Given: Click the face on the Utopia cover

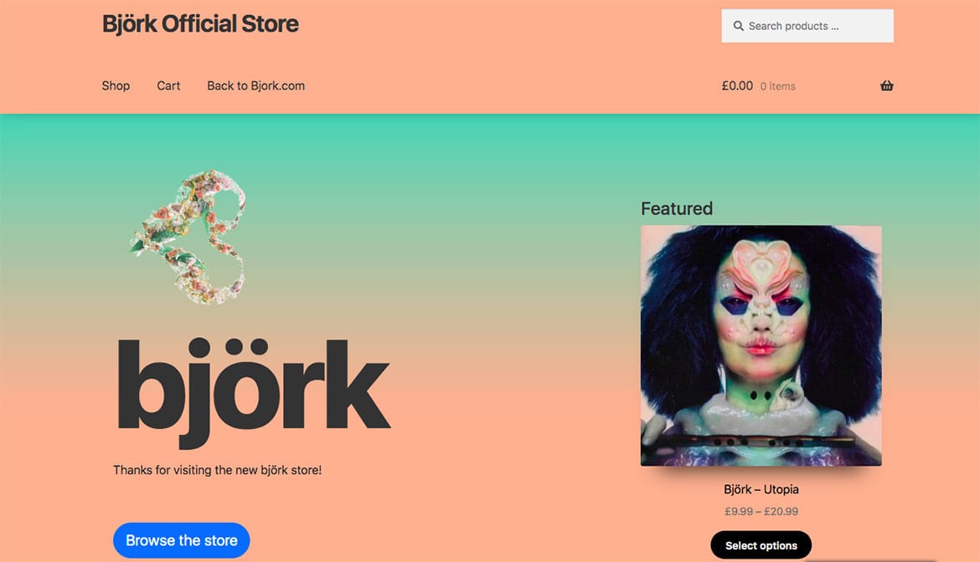Looking at the screenshot, I should [x=761, y=312].
